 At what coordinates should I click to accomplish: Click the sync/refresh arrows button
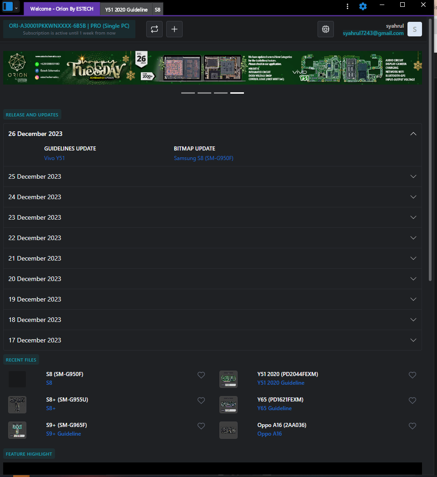click(154, 29)
